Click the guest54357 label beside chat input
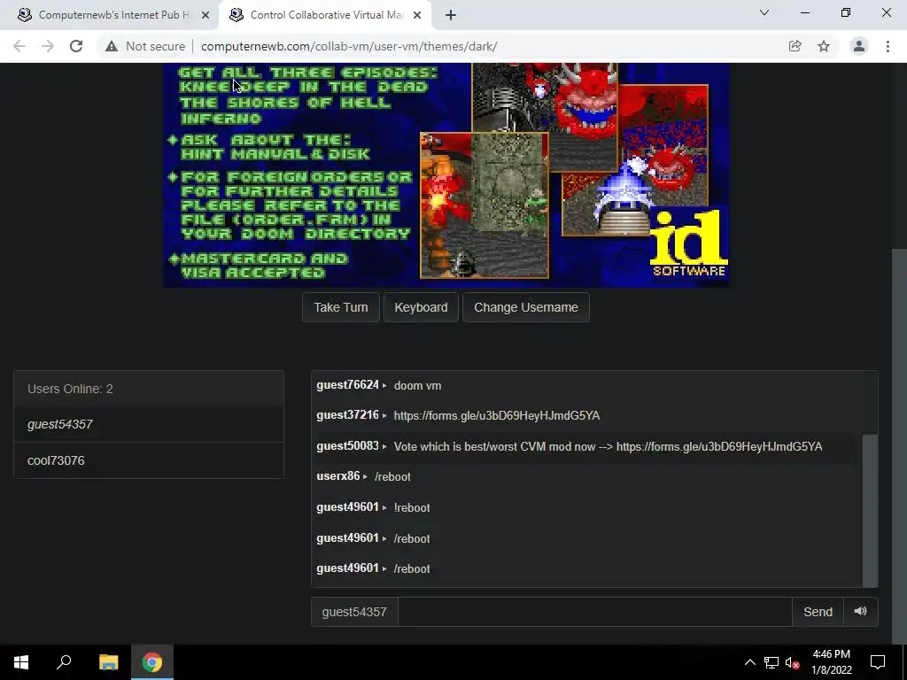Screen dimensions: 907x680 coord(354,612)
